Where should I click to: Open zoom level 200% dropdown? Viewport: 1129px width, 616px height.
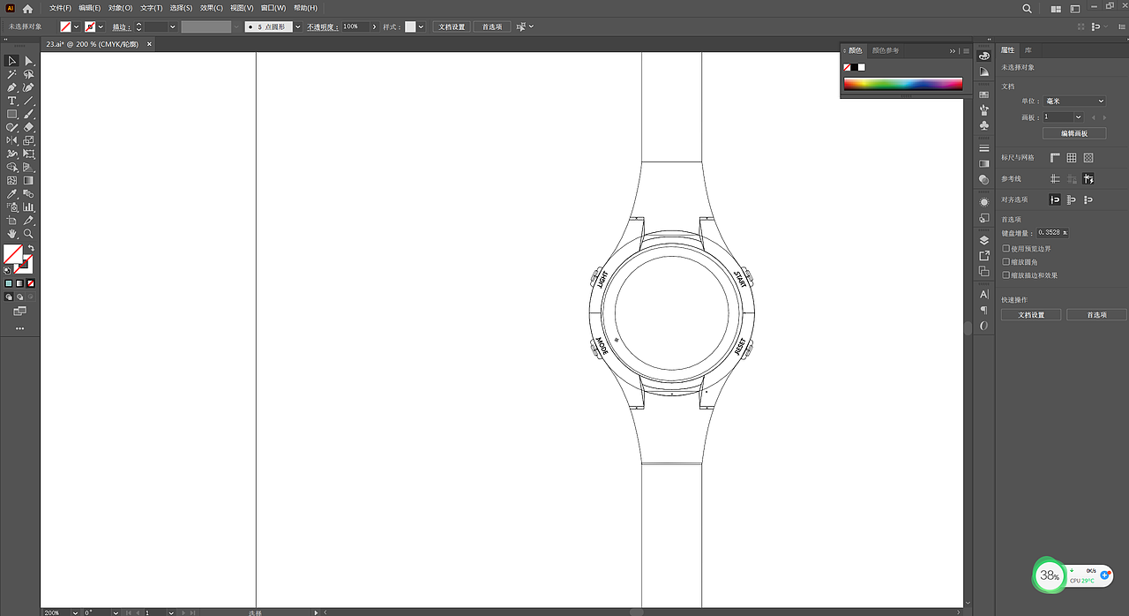pos(75,612)
